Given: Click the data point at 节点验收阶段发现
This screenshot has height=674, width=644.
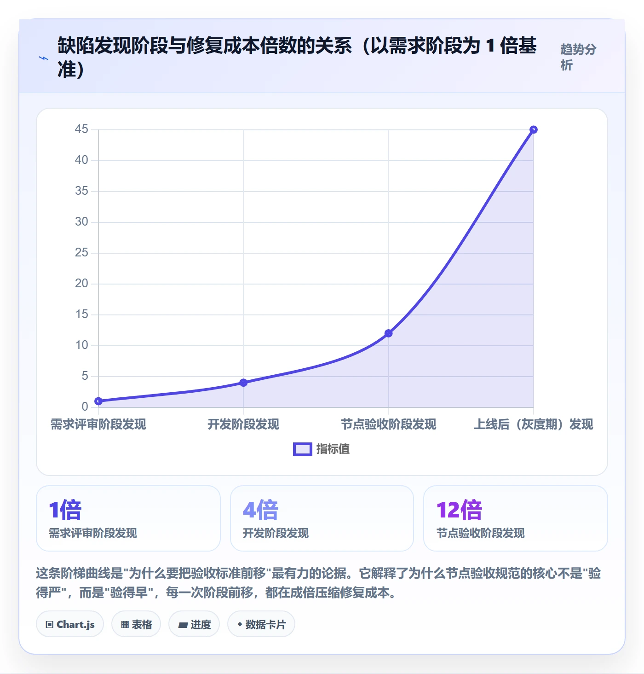Looking at the screenshot, I should pyautogui.click(x=389, y=333).
